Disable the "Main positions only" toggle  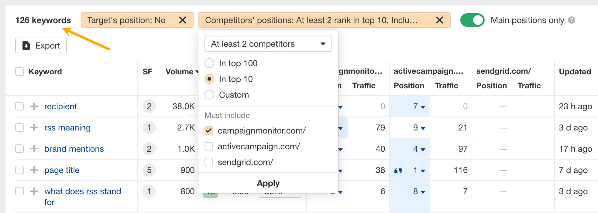tap(472, 20)
